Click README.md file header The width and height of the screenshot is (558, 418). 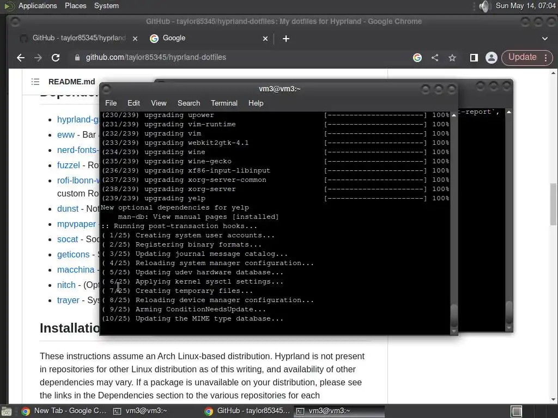pos(71,82)
